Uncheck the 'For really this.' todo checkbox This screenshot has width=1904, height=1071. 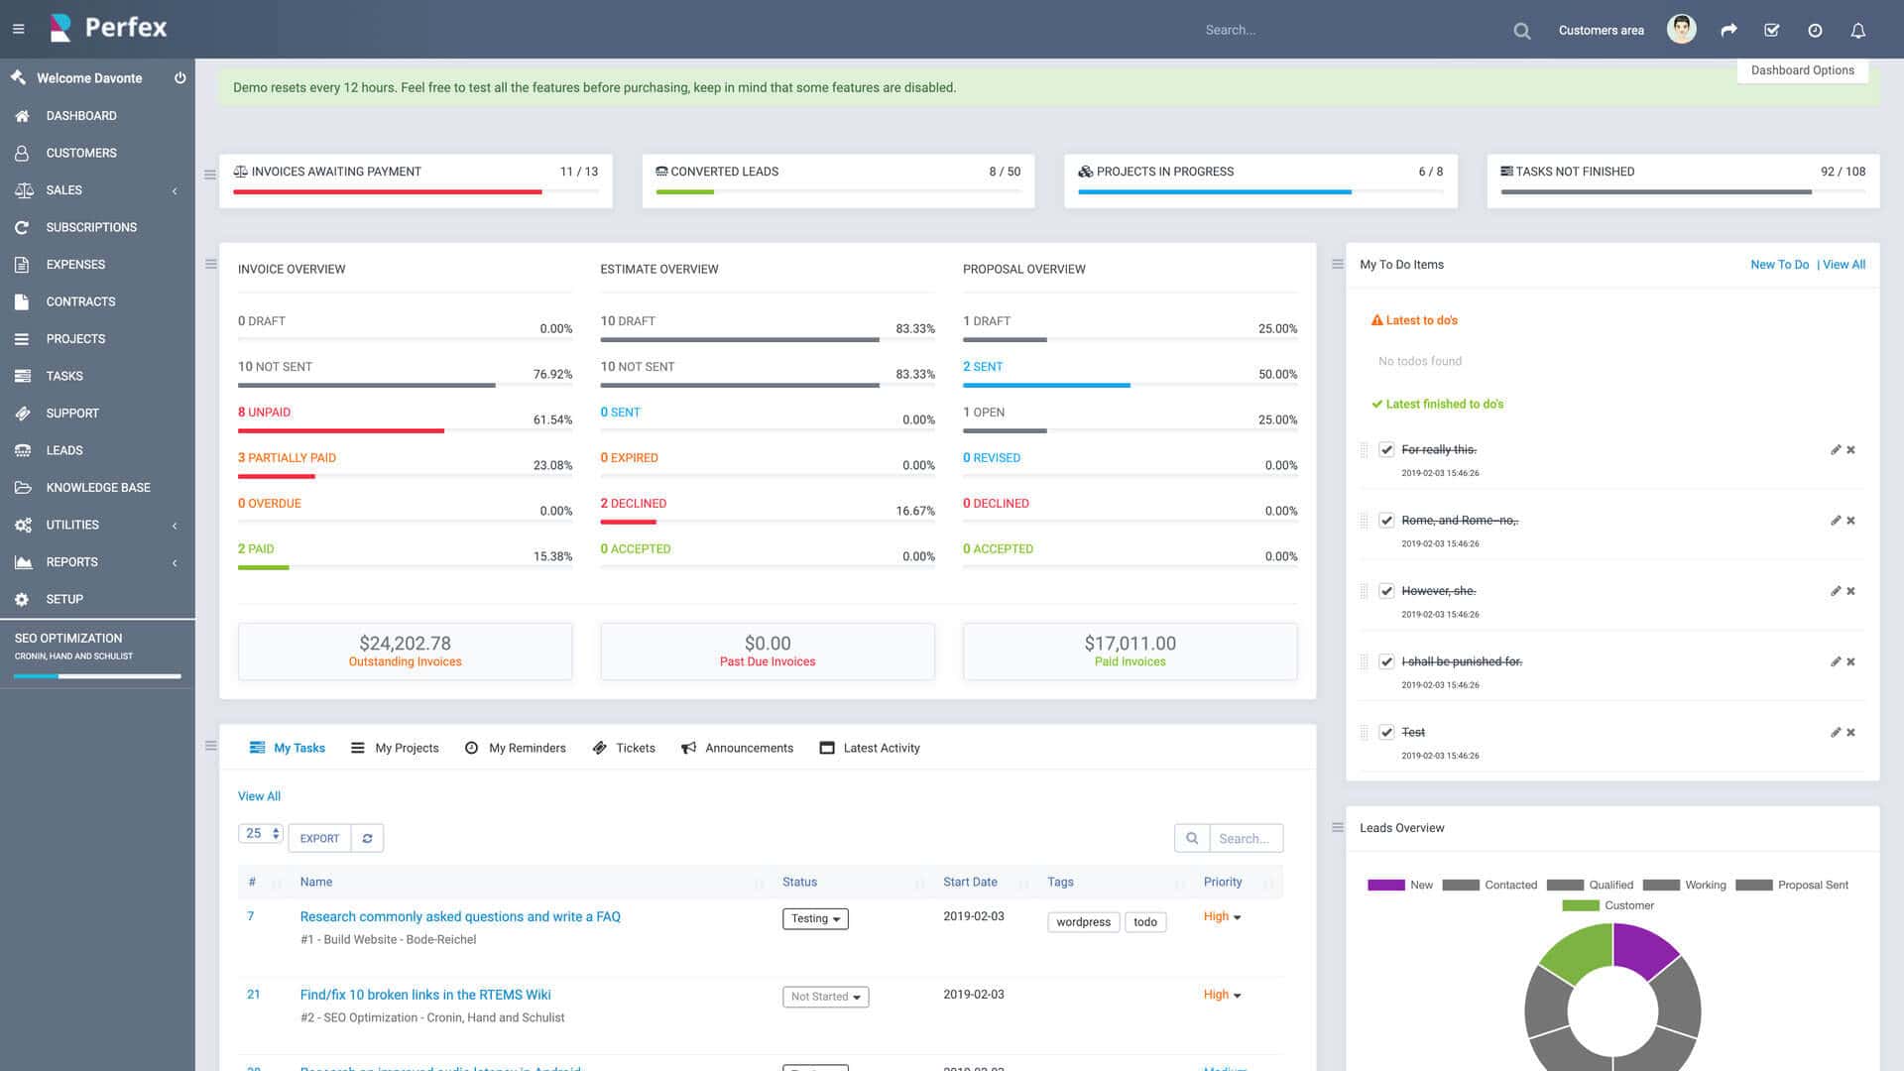click(x=1386, y=449)
